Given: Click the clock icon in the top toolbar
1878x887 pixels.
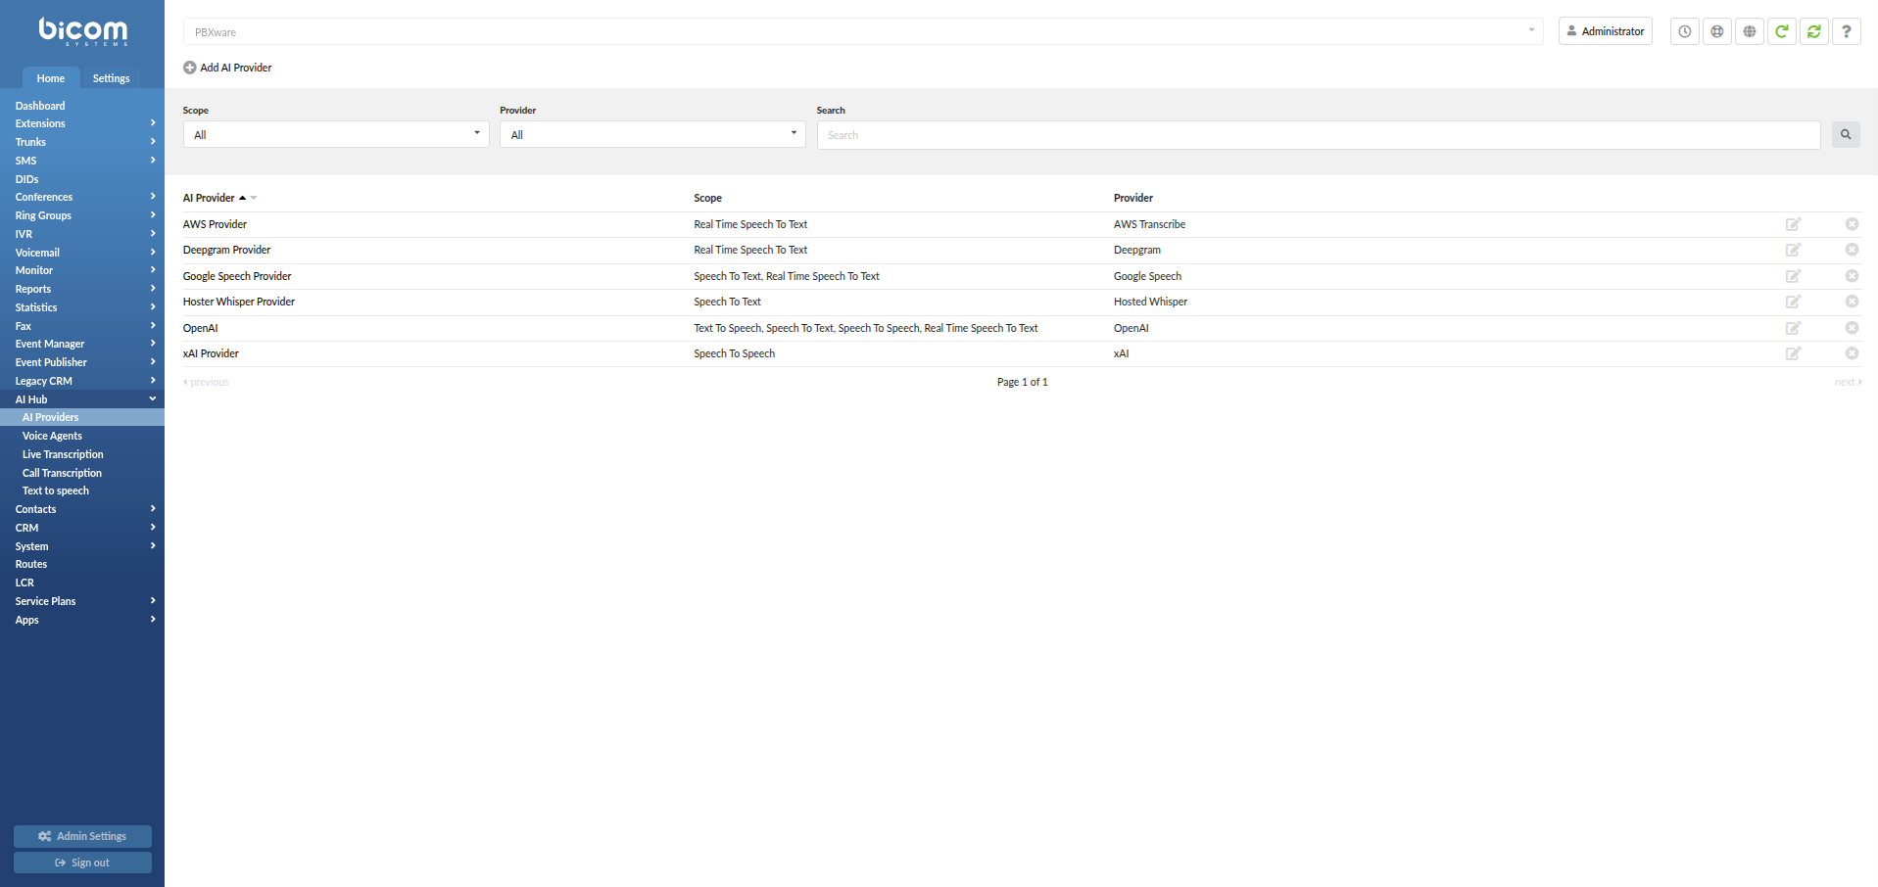Looking at the screenshot, I should coord(1684,31).
